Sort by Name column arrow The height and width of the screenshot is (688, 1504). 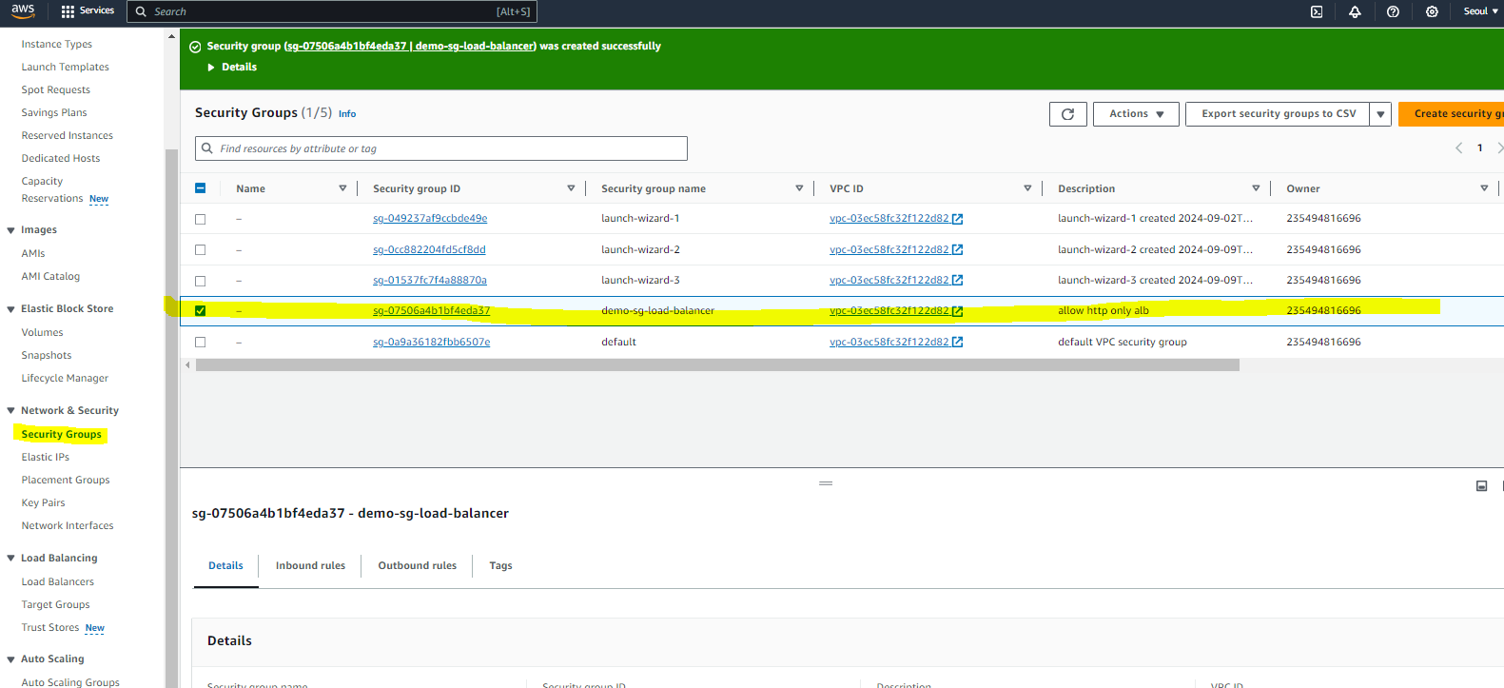[342, 188]
